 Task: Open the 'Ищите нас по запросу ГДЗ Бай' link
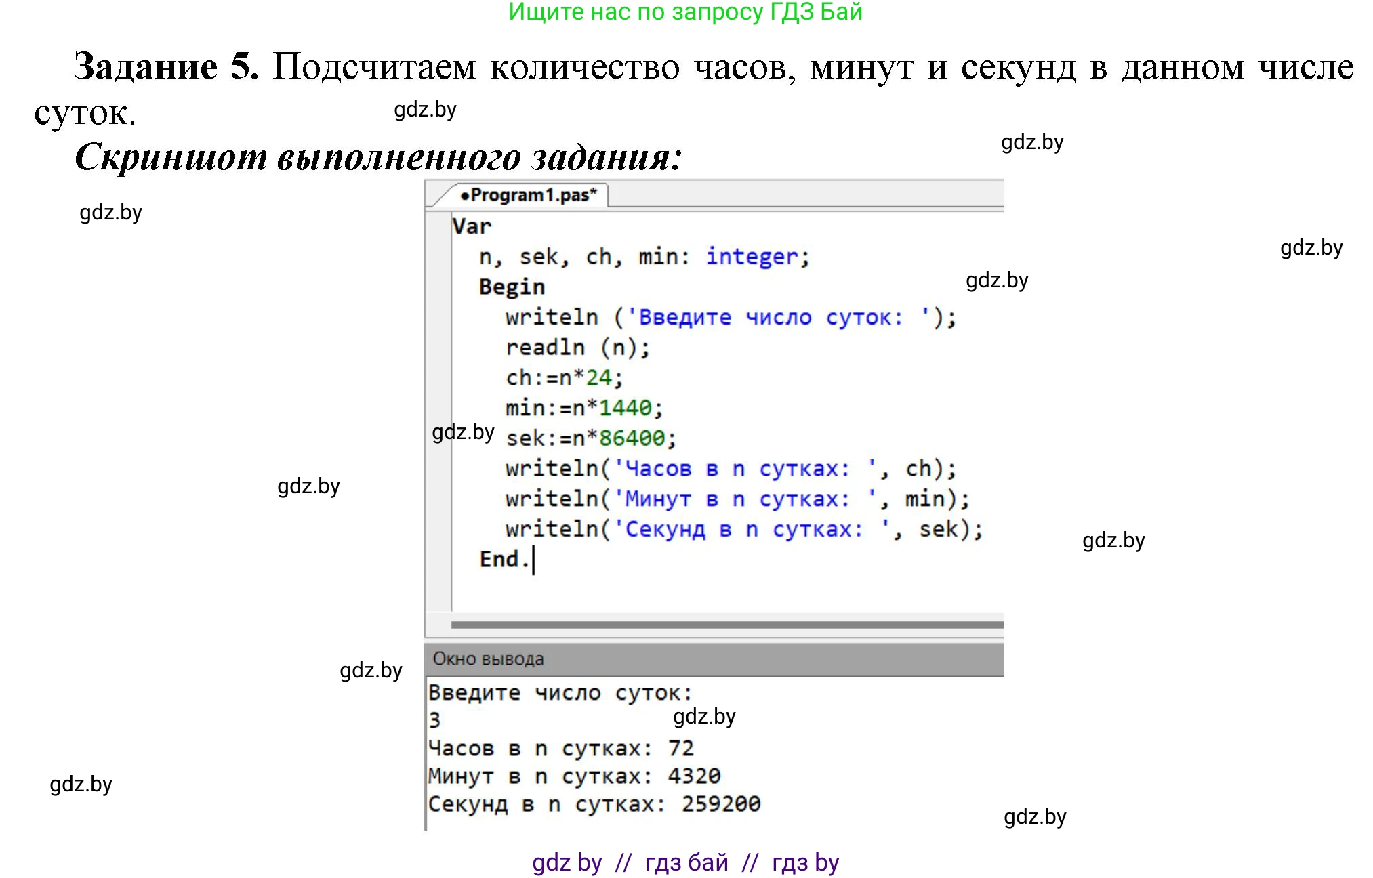(x=686, y=12)
